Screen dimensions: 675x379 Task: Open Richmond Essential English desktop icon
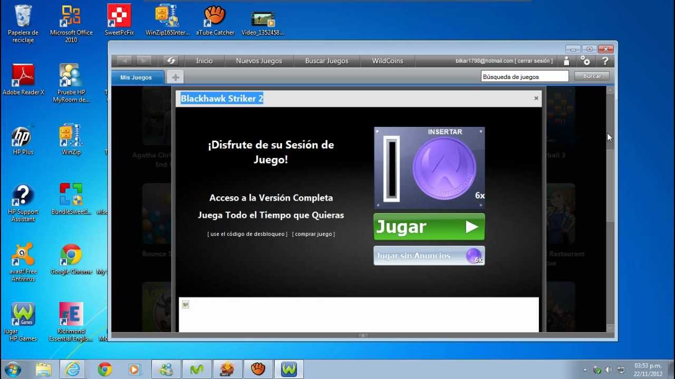[71, 322]
